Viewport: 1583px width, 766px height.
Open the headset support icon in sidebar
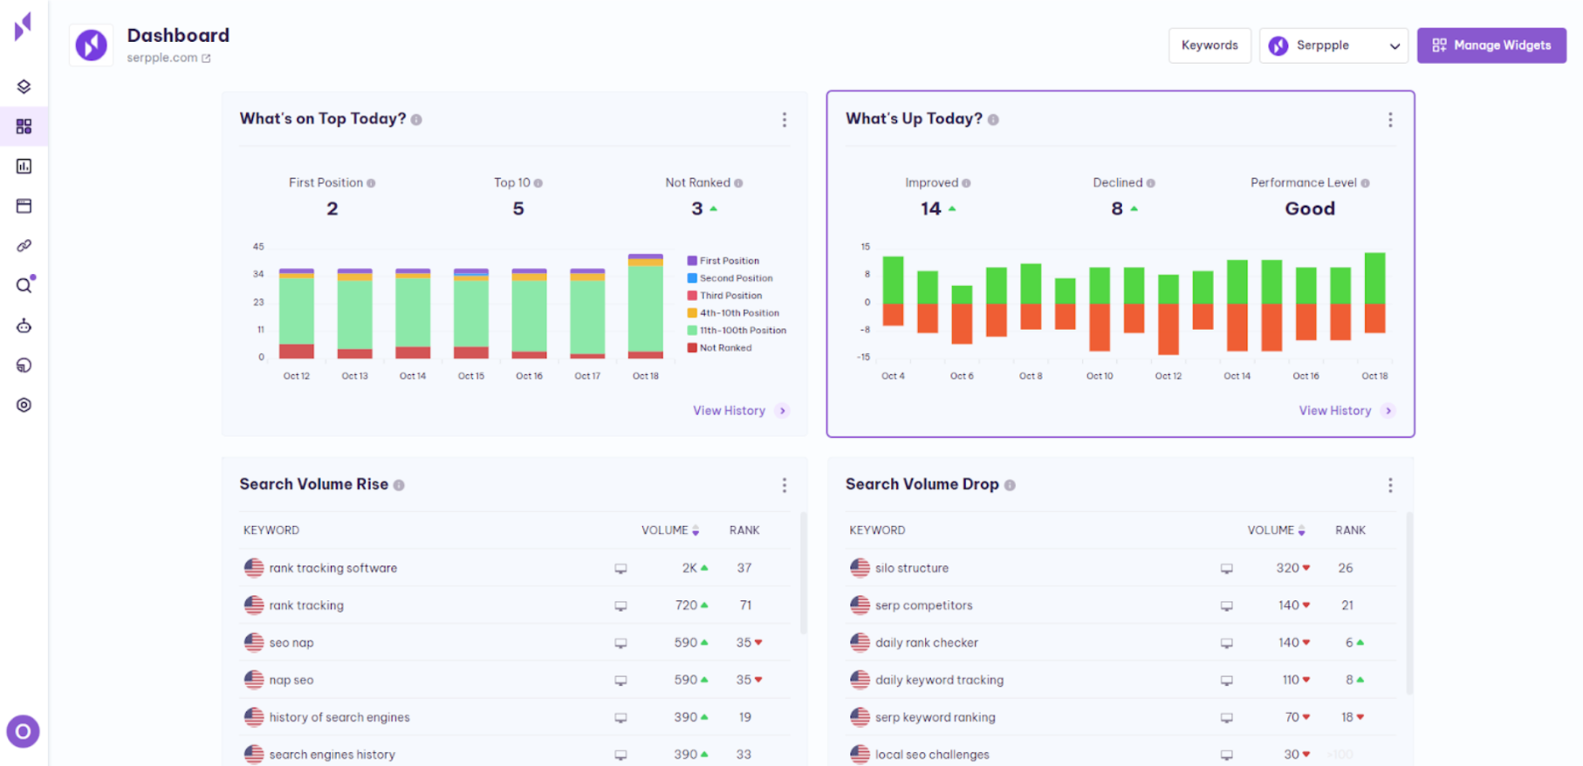click(x=24, y=366)
